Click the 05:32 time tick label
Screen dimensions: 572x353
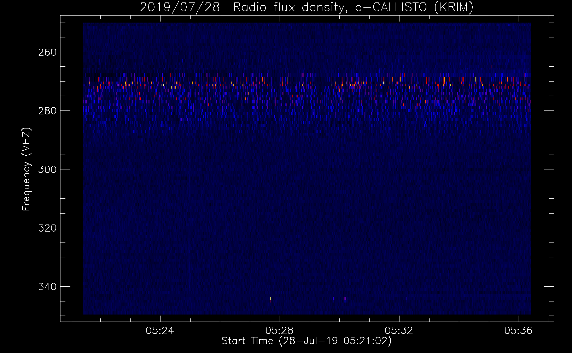click(x=399, y=331)
